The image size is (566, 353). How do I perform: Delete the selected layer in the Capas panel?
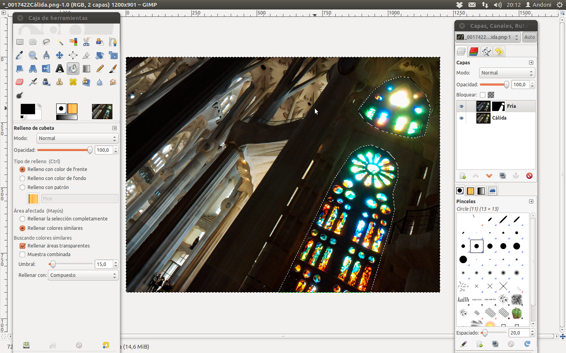tap(529, 176)
